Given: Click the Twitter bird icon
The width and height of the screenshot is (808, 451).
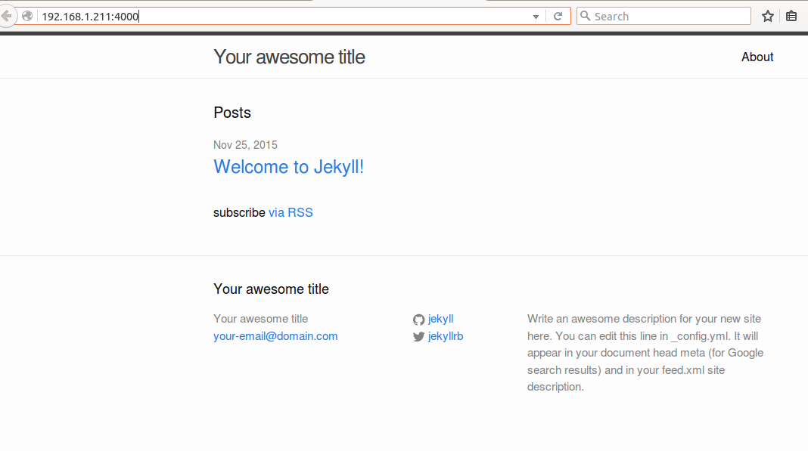Looking at the screenshot, I should [418, 337].
